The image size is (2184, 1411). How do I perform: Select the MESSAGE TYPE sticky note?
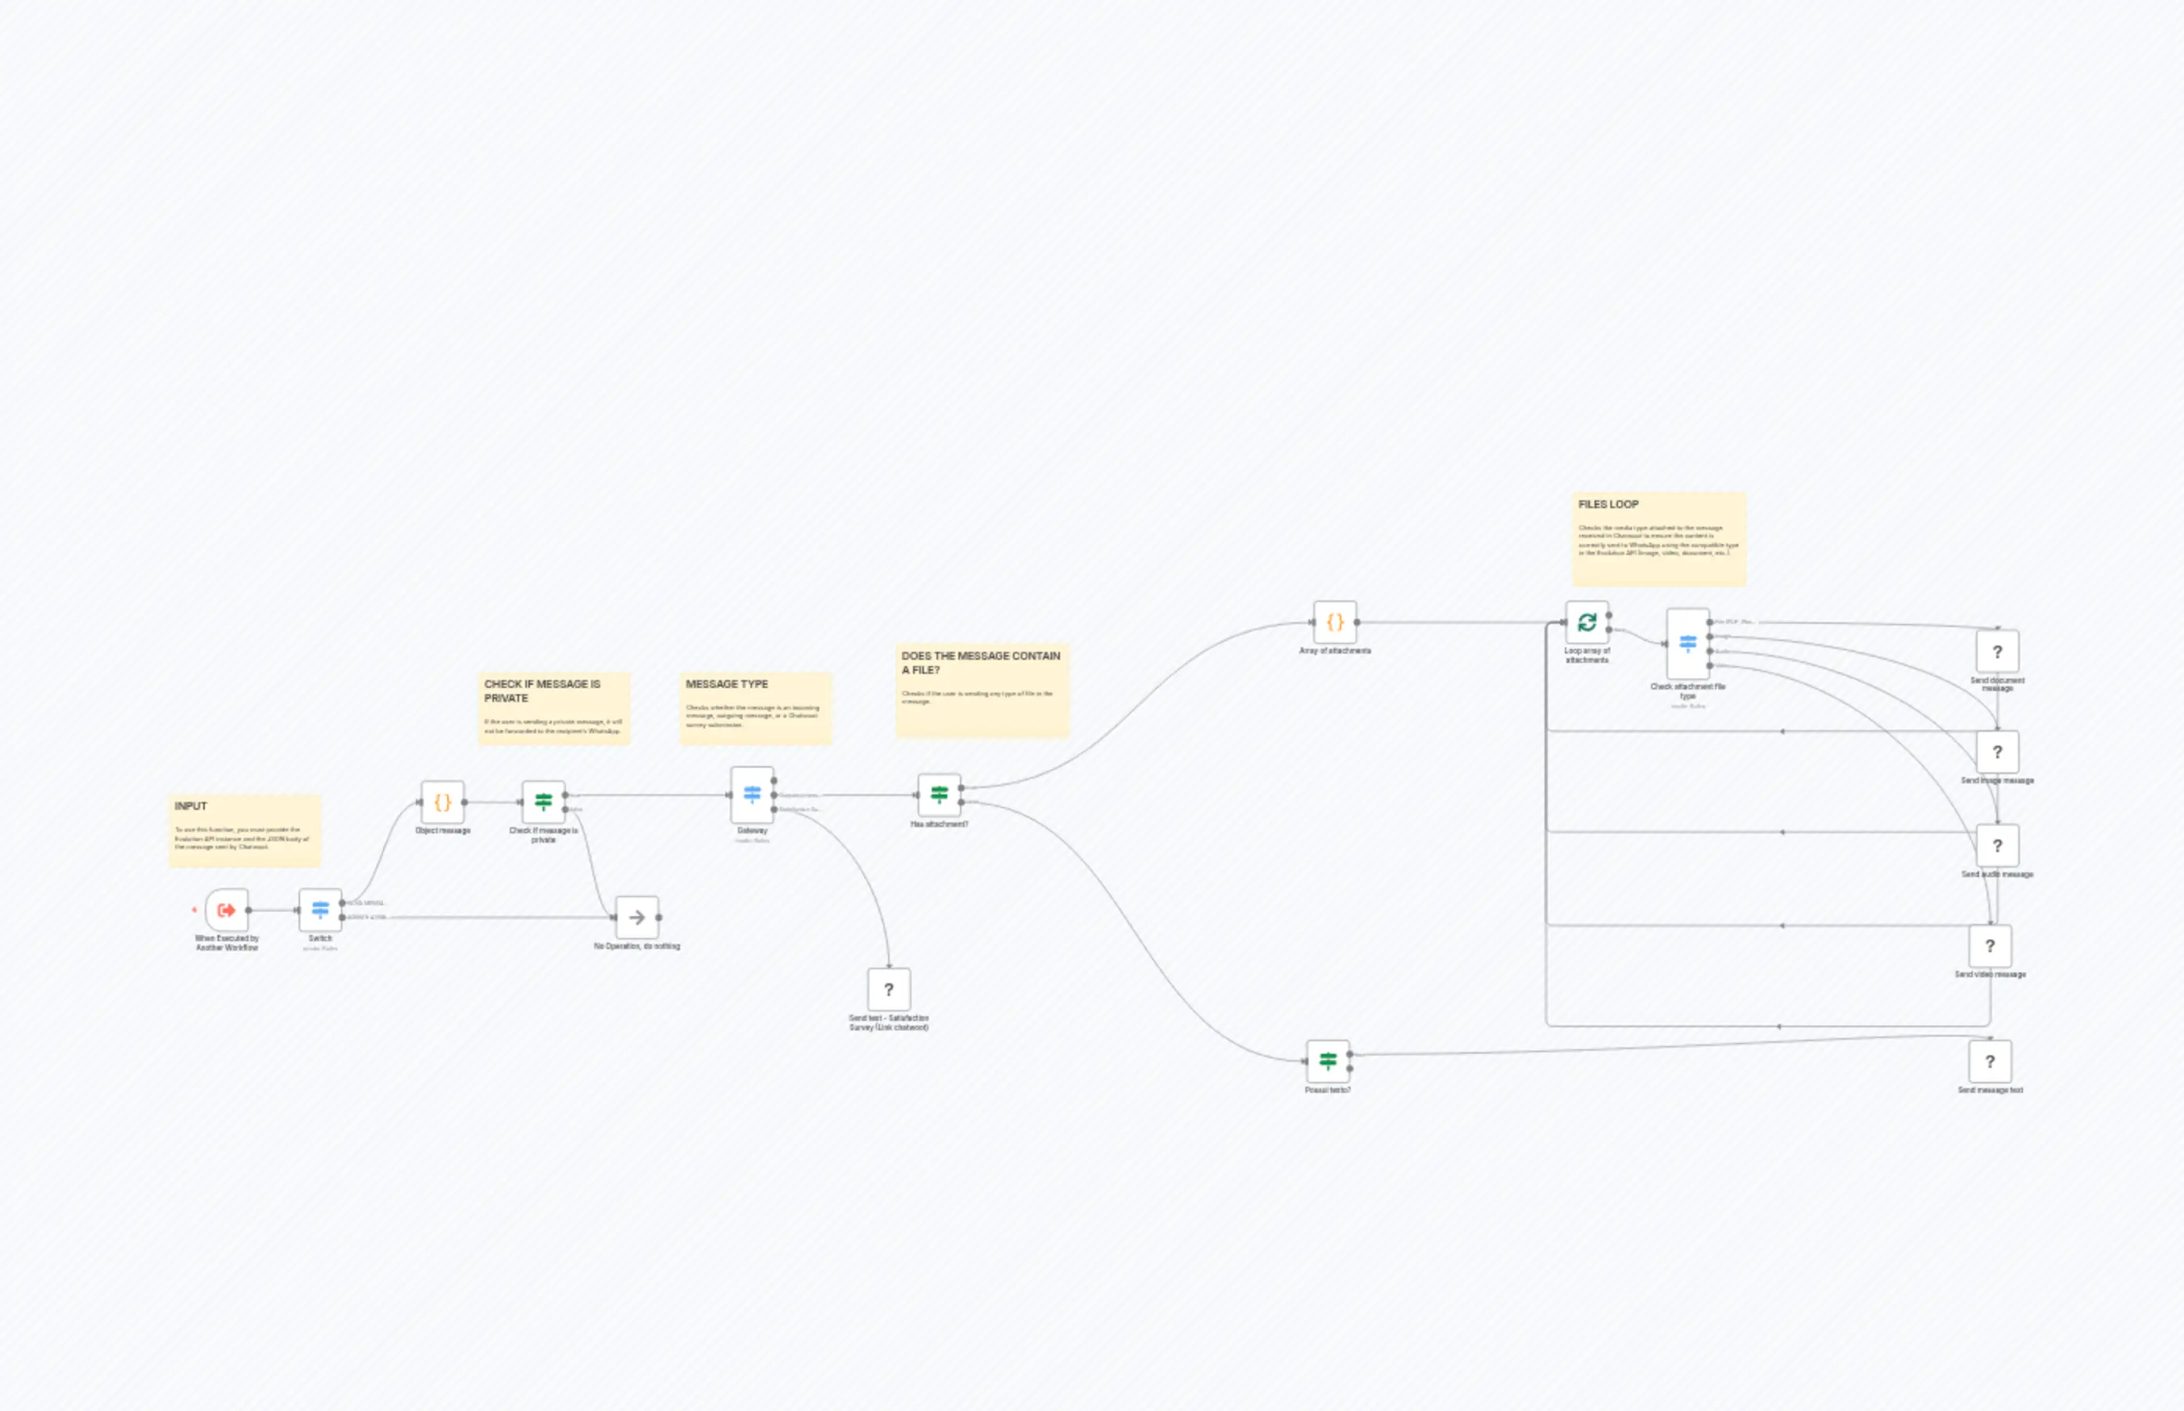[757, 710]
